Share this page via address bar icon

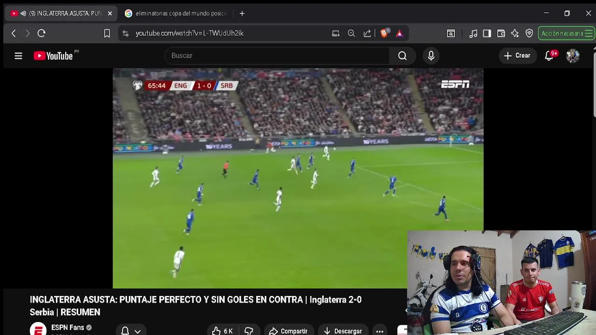367,33
